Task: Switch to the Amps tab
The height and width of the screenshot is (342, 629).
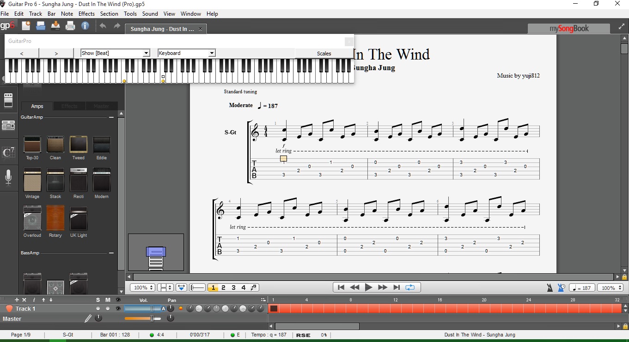Action: coord(37,106)
